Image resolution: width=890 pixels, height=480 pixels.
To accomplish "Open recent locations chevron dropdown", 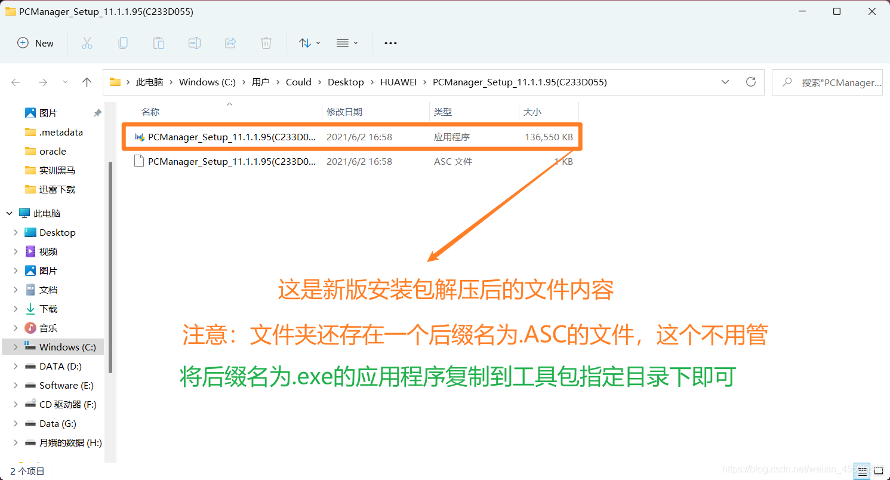I will pyautogui.click(x=65, y=82).
